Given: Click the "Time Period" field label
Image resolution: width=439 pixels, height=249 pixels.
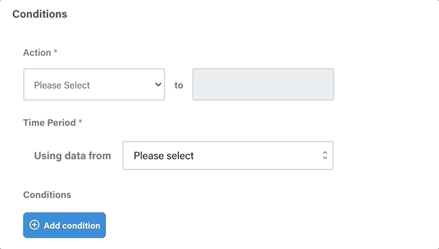Looking at the screenshot, I should [x=50, y=122].
